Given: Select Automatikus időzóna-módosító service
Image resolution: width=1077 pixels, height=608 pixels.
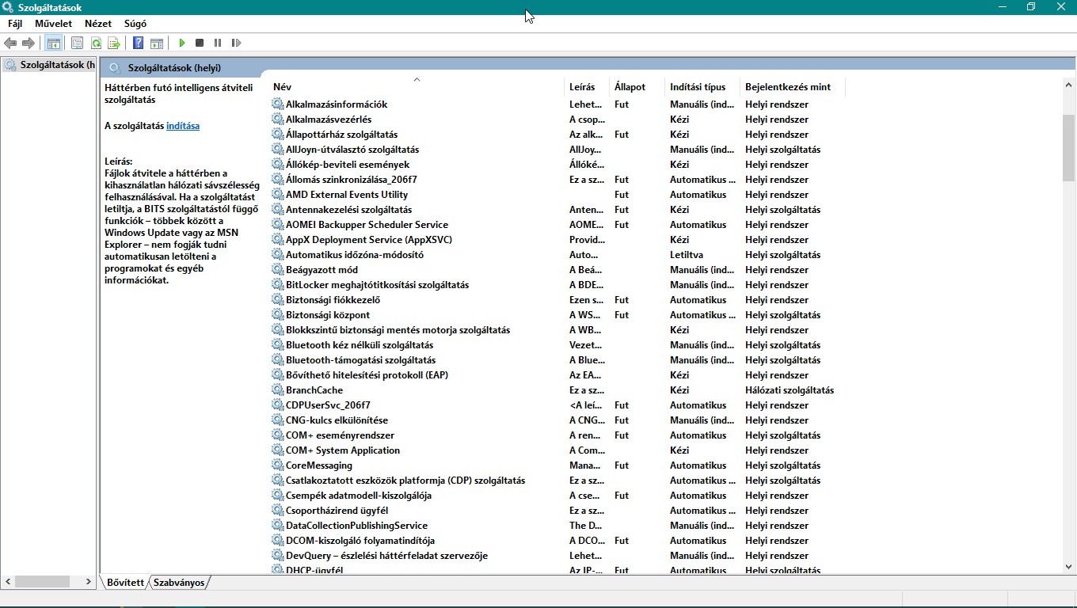Looking at the screenshot, I should (x=558, y=254).
